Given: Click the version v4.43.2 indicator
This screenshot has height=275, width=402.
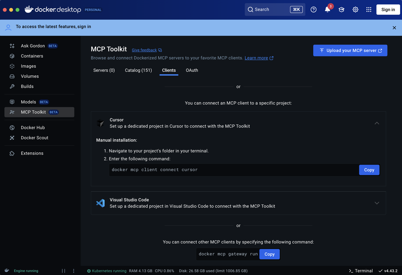Looking at the screenshot, I should (388, 271).
